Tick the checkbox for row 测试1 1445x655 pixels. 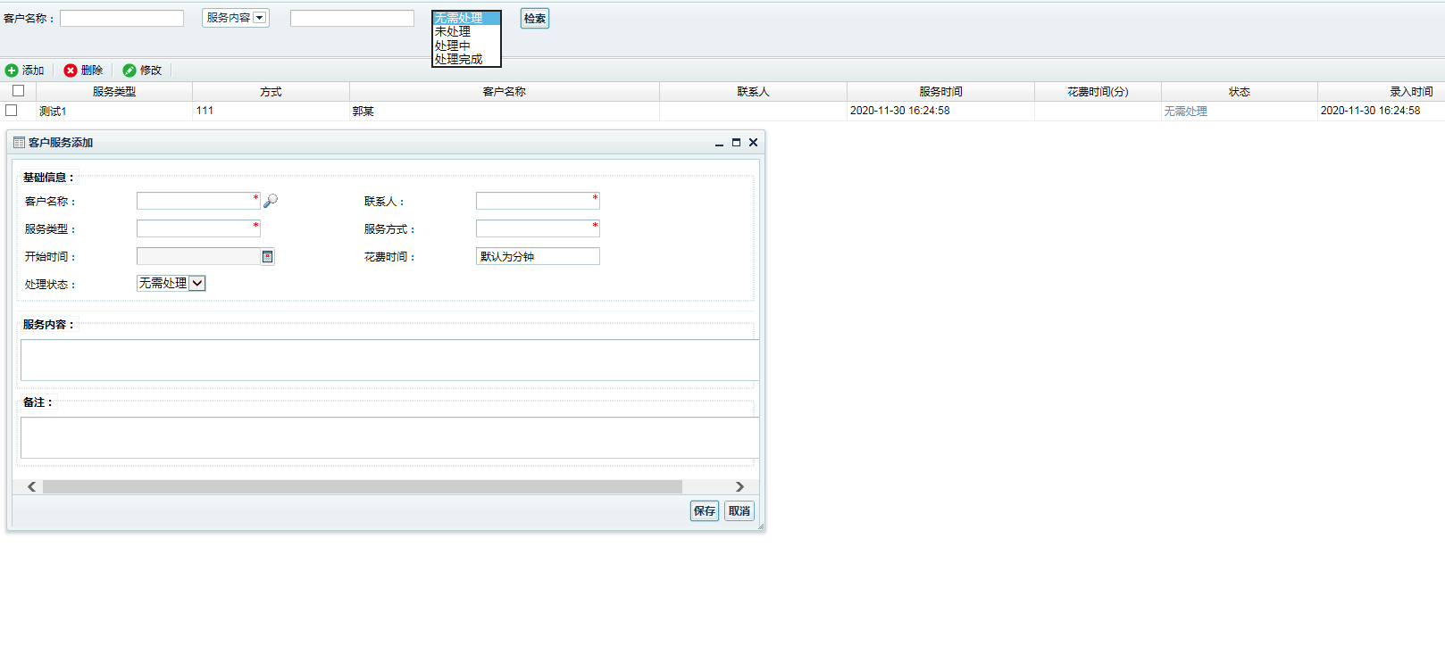click(12, 111)
